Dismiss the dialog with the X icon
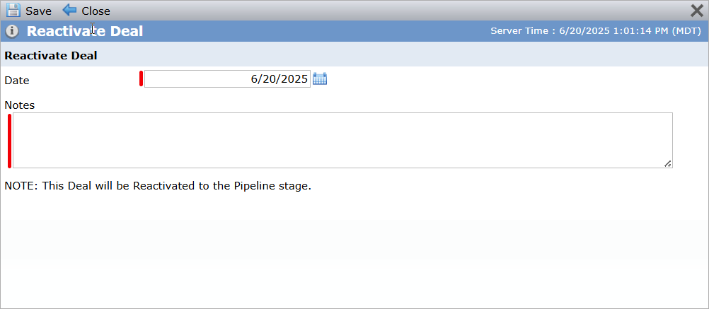The width and height of the screenshot is (709, 309). (x=697, y=11)
